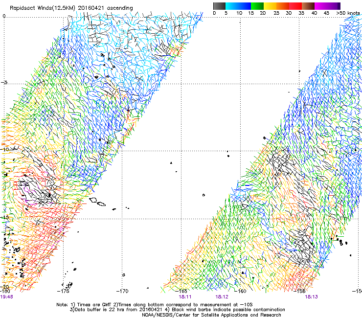Click the gray 0-5 knots color swatch
The width and height of the screenshot is (362, 318).
click(x=219, y=6)
